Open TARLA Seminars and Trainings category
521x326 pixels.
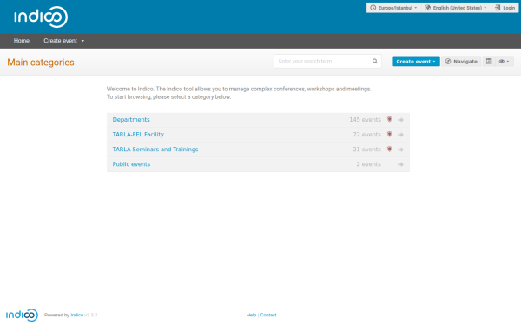155,150
